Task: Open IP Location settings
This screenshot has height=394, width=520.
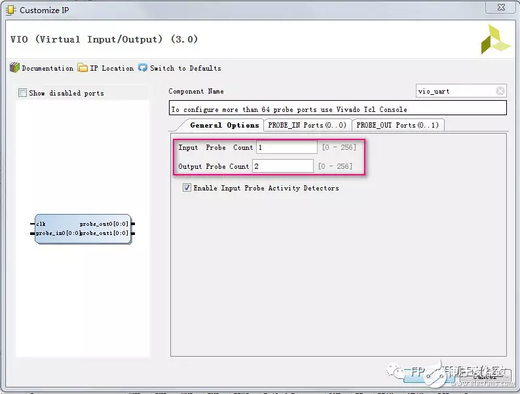Action: 112,68
